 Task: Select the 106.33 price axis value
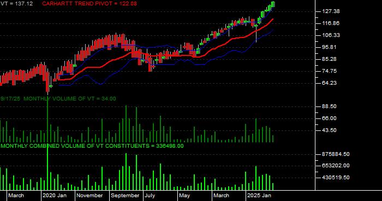click(x=330, y=35)
